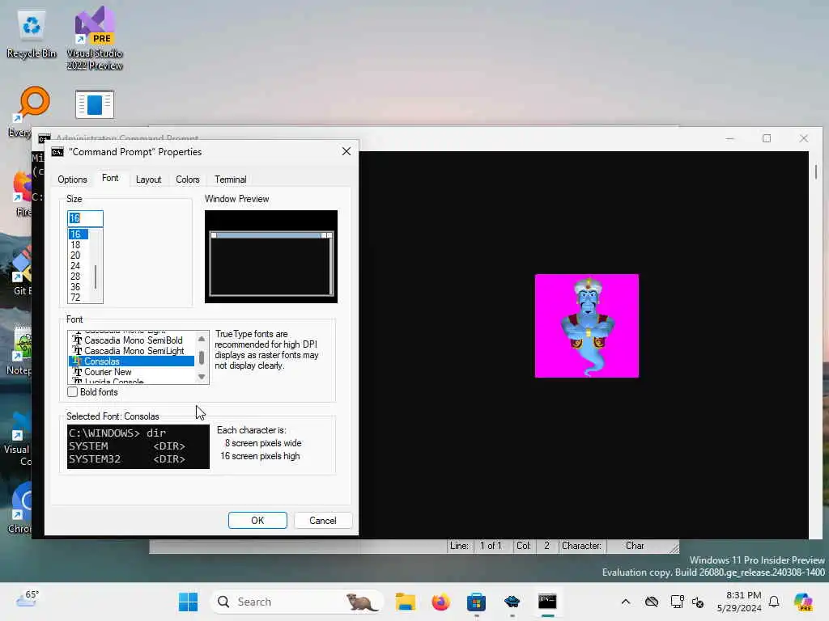Screen dimensions: 829x621
Task: Open the blue panel document desktop icon
Action: coord(95,104)
